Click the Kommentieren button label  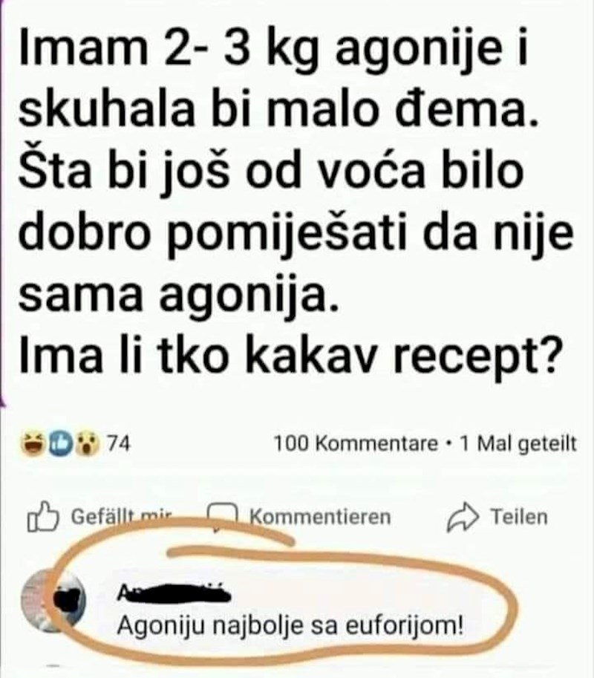pyautogui.click(x=320, y=517)
